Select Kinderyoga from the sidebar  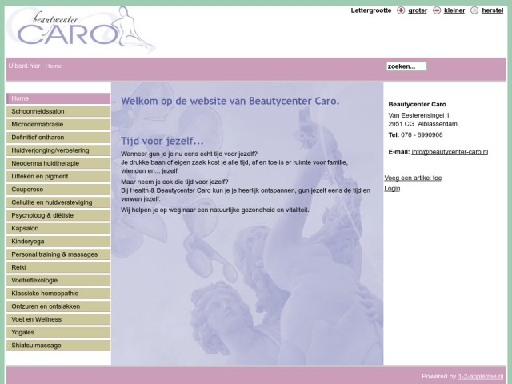pos(58,241)
